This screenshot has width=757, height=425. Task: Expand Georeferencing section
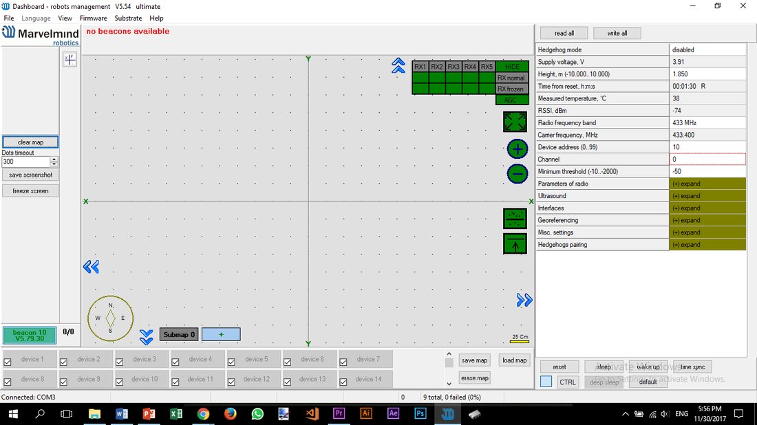707,220
